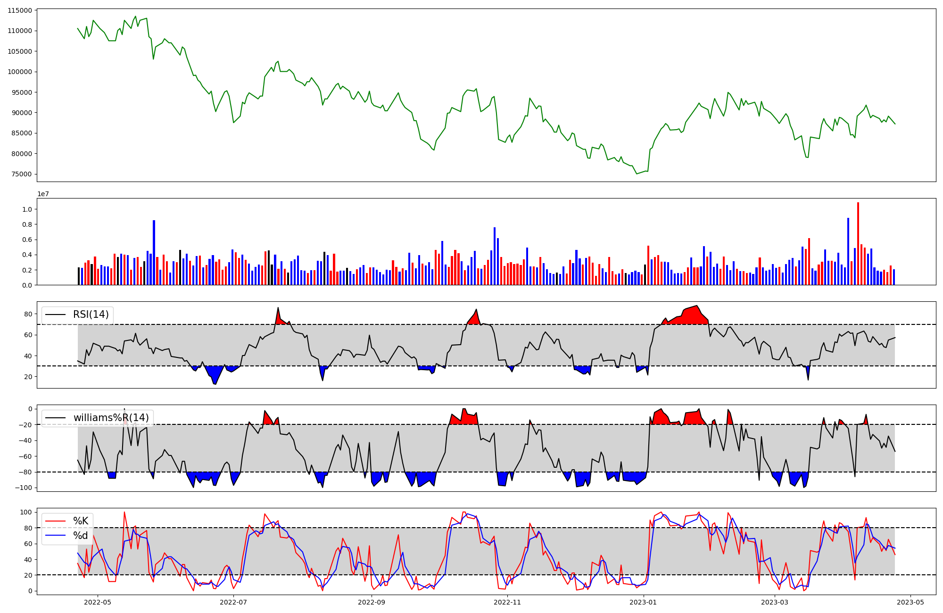943x613 pixels.
Task: Click the 2022-07 x-axis date label
Action: 233,602
